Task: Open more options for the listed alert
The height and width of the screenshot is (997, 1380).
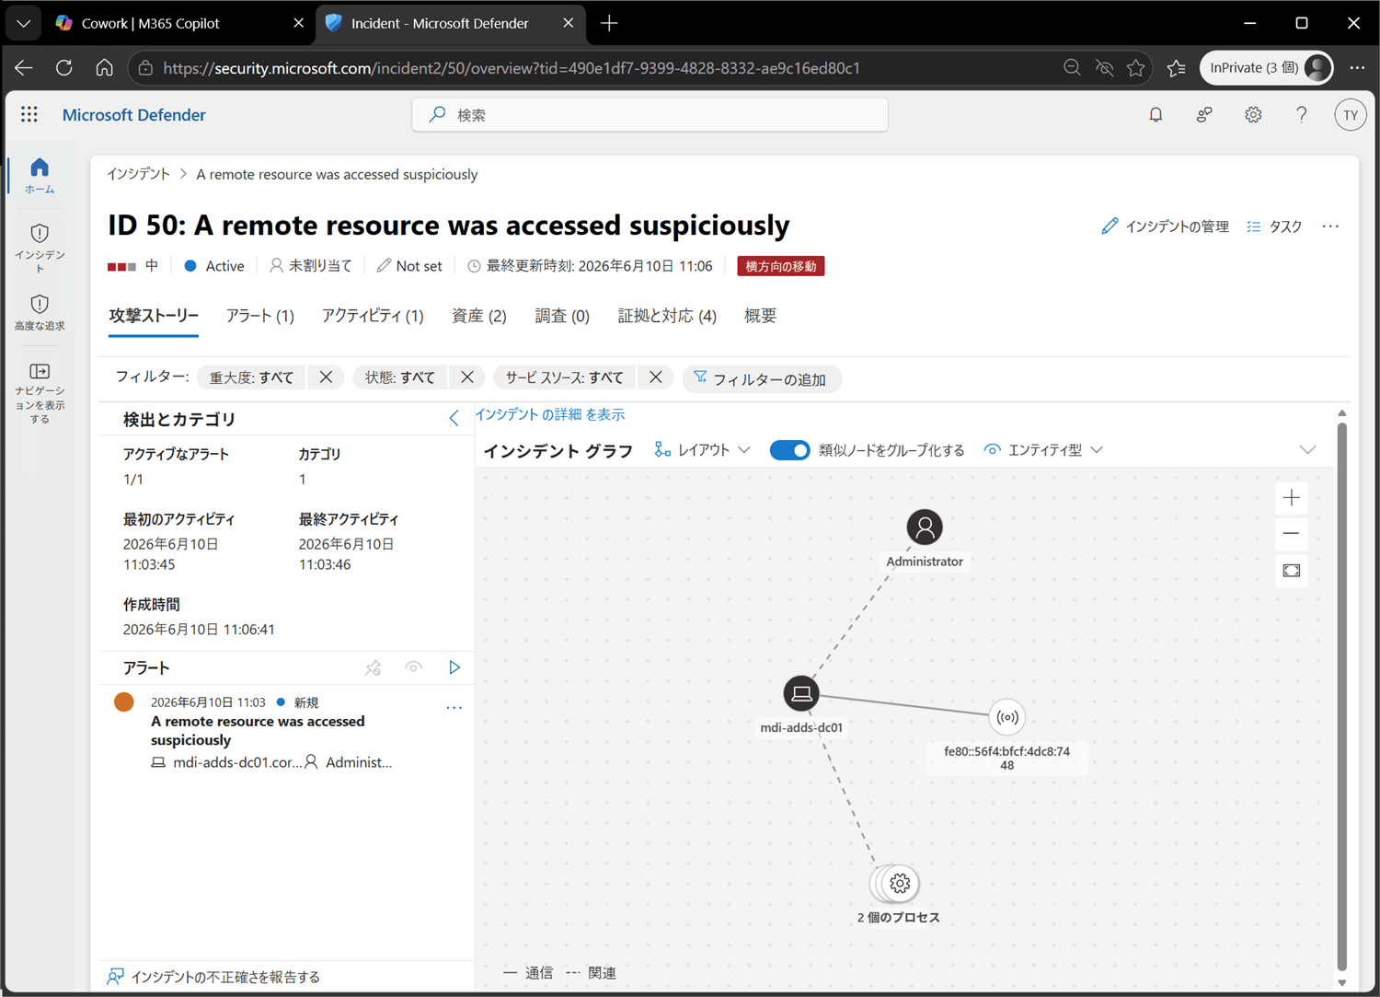Action: 454,708
